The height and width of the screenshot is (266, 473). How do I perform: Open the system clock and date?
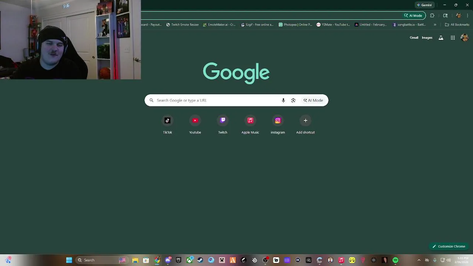[x=462, y=260]
